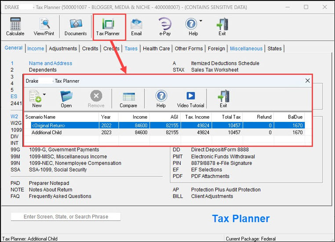Screen dimensions: 335x242
Task: Open e-Pay in the main toolbar
Action: (165, 27)
